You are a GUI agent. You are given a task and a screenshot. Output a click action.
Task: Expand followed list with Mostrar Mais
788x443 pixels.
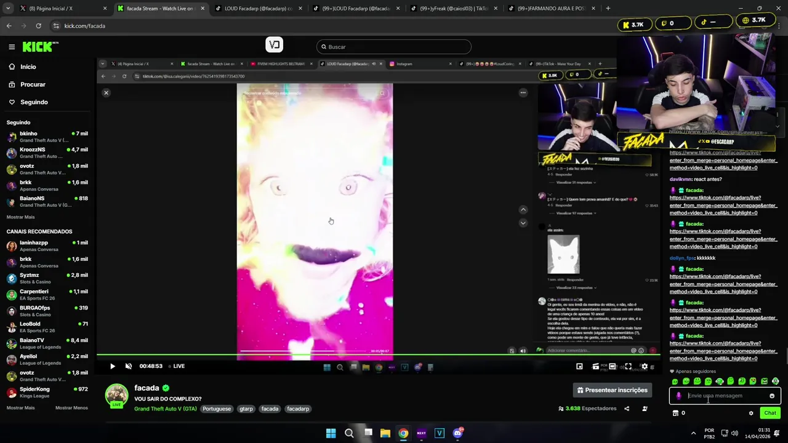20,217
